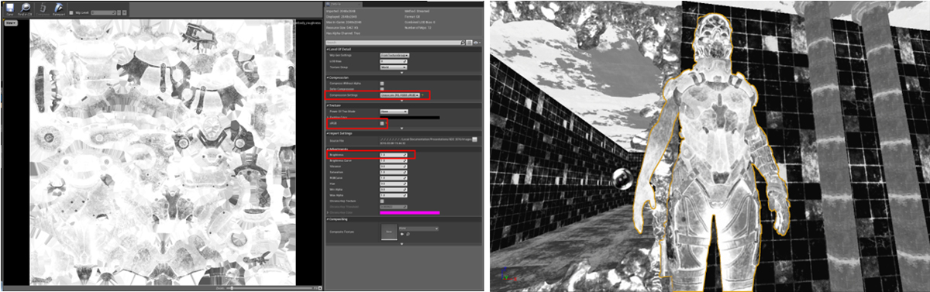
Task: Click the Brightness value field
Action: (x=394, y=155)
